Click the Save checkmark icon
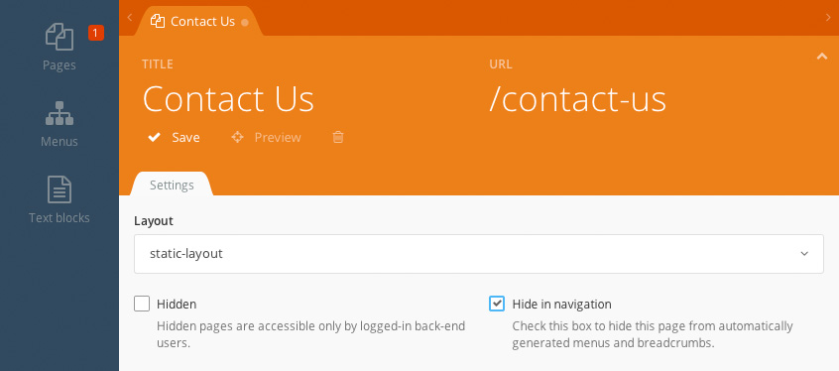The width and height of the screenshot is (839, 371). (154, 138)
